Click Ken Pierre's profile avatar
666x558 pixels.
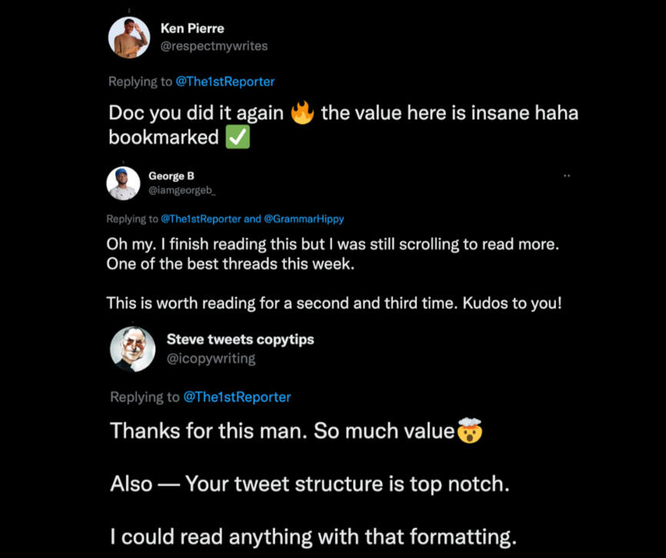coord(129,38)
